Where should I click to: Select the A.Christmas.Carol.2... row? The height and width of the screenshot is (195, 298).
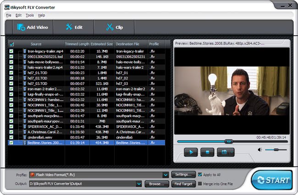(87, 132)
